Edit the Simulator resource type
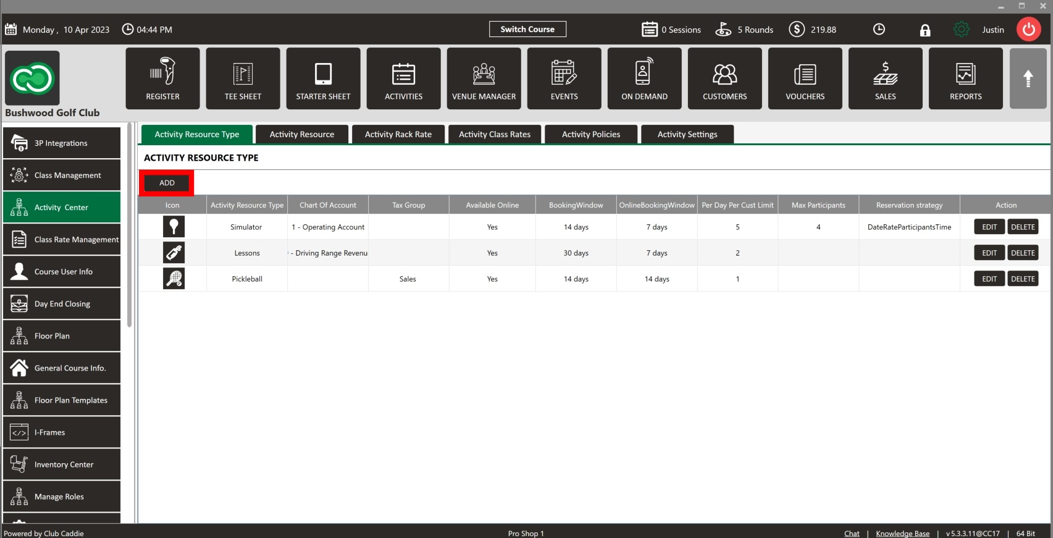This screenshot has height=538, width=1053. (x=989, y=227)
